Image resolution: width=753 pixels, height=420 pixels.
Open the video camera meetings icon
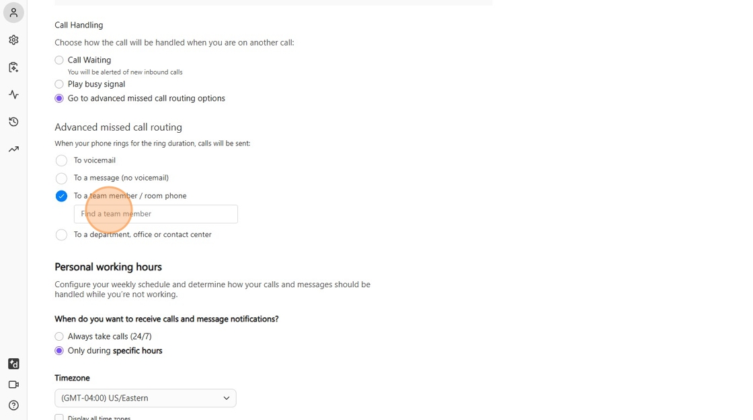13,384
